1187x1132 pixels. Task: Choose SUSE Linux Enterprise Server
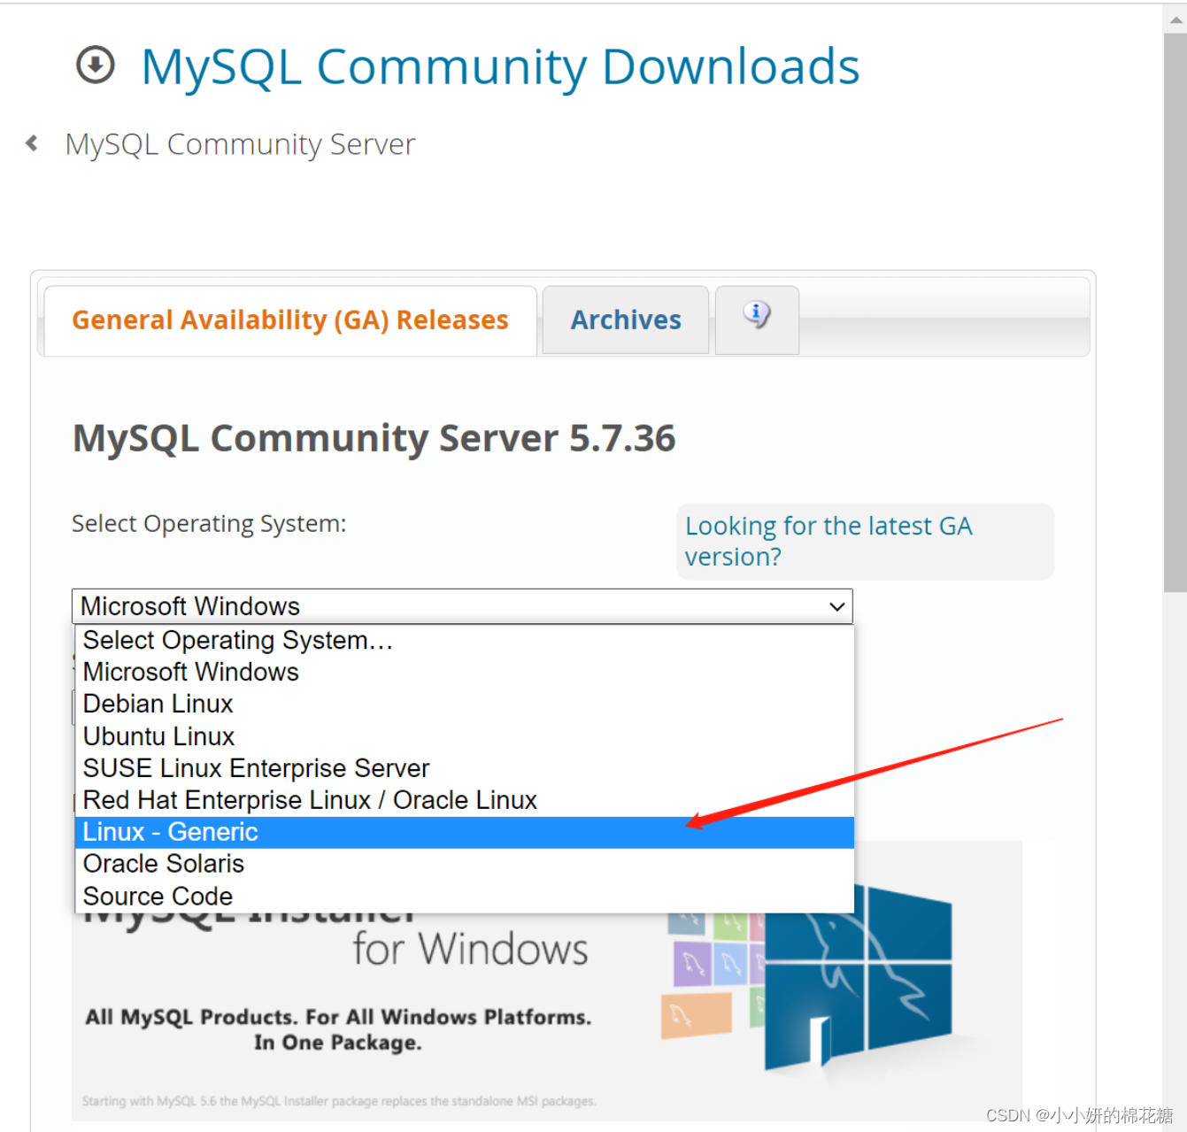(465, 768)
